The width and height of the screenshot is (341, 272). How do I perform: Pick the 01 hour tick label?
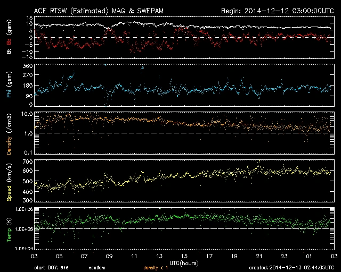[308, 256]
